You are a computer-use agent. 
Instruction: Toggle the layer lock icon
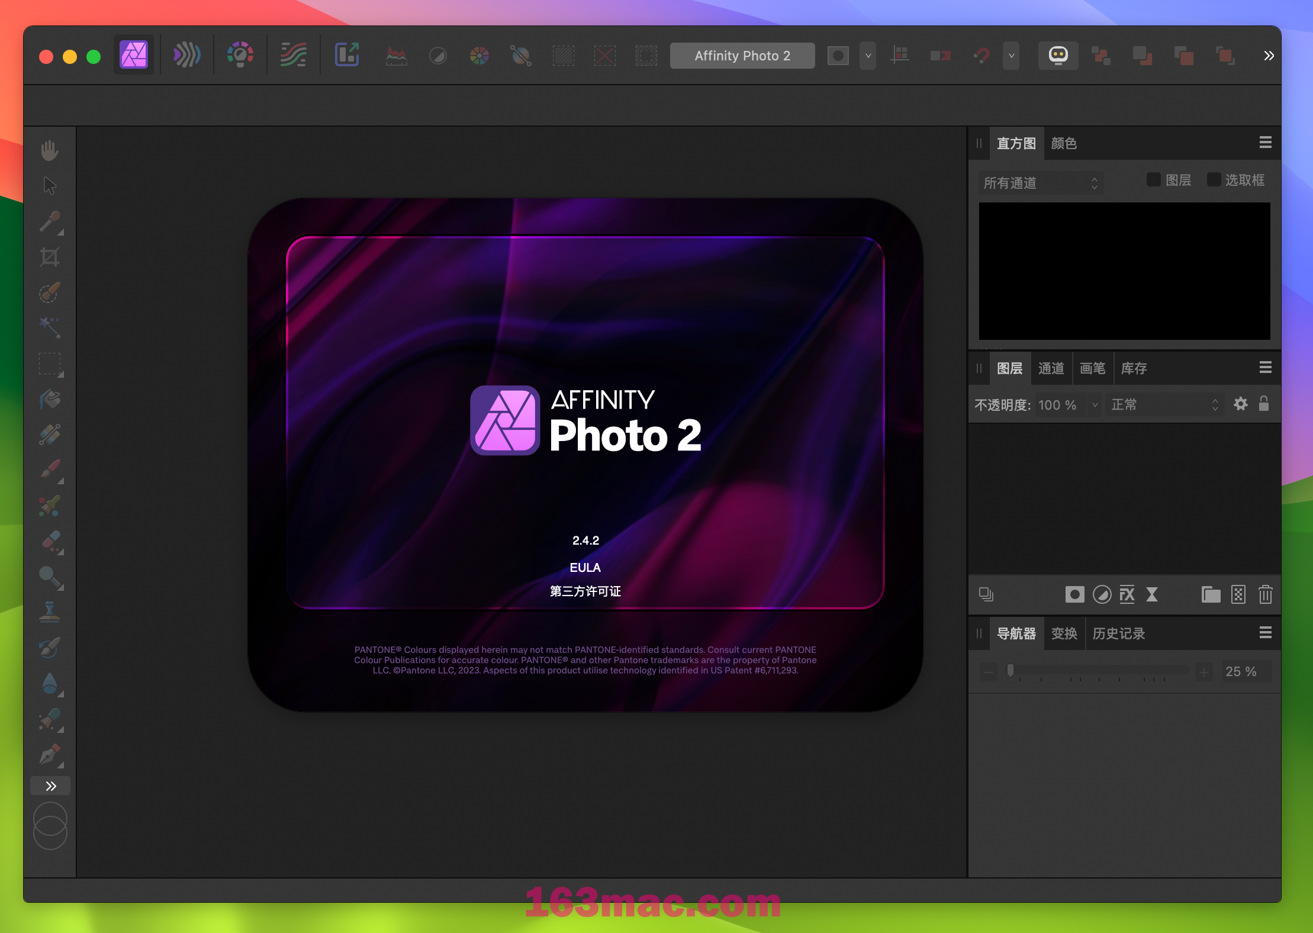1263,404
